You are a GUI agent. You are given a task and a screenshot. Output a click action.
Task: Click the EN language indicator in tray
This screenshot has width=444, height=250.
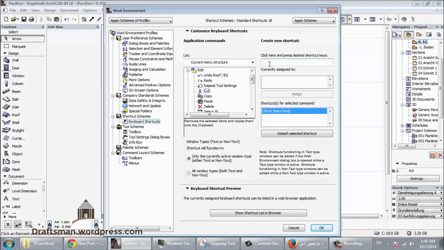point(379,243)
